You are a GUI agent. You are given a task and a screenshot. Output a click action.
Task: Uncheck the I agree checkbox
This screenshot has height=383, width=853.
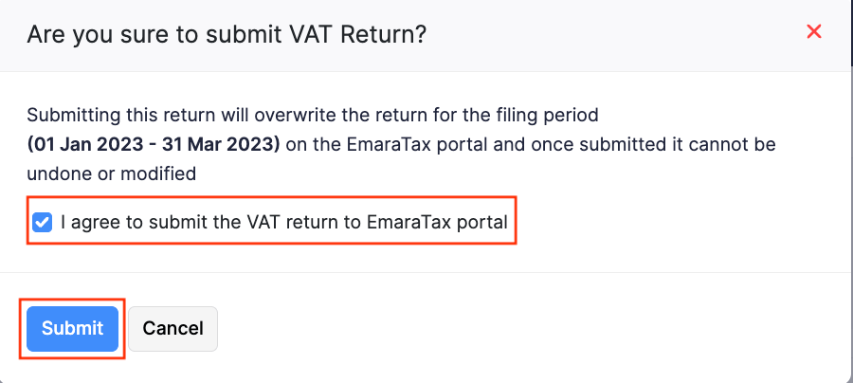(42, 223)
